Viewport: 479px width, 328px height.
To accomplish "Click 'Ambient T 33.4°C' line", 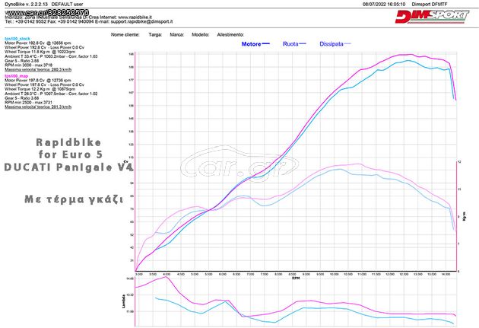I will pos(51,56).
